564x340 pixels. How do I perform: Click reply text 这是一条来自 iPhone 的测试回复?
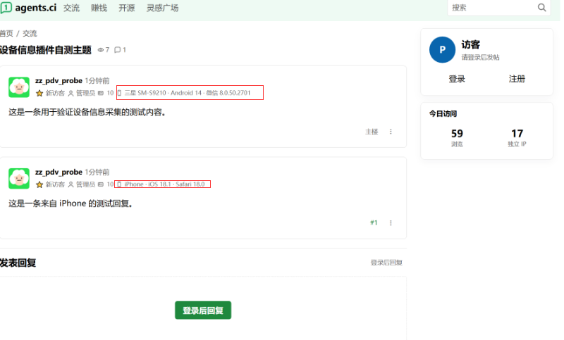click(x=70, y=203)
